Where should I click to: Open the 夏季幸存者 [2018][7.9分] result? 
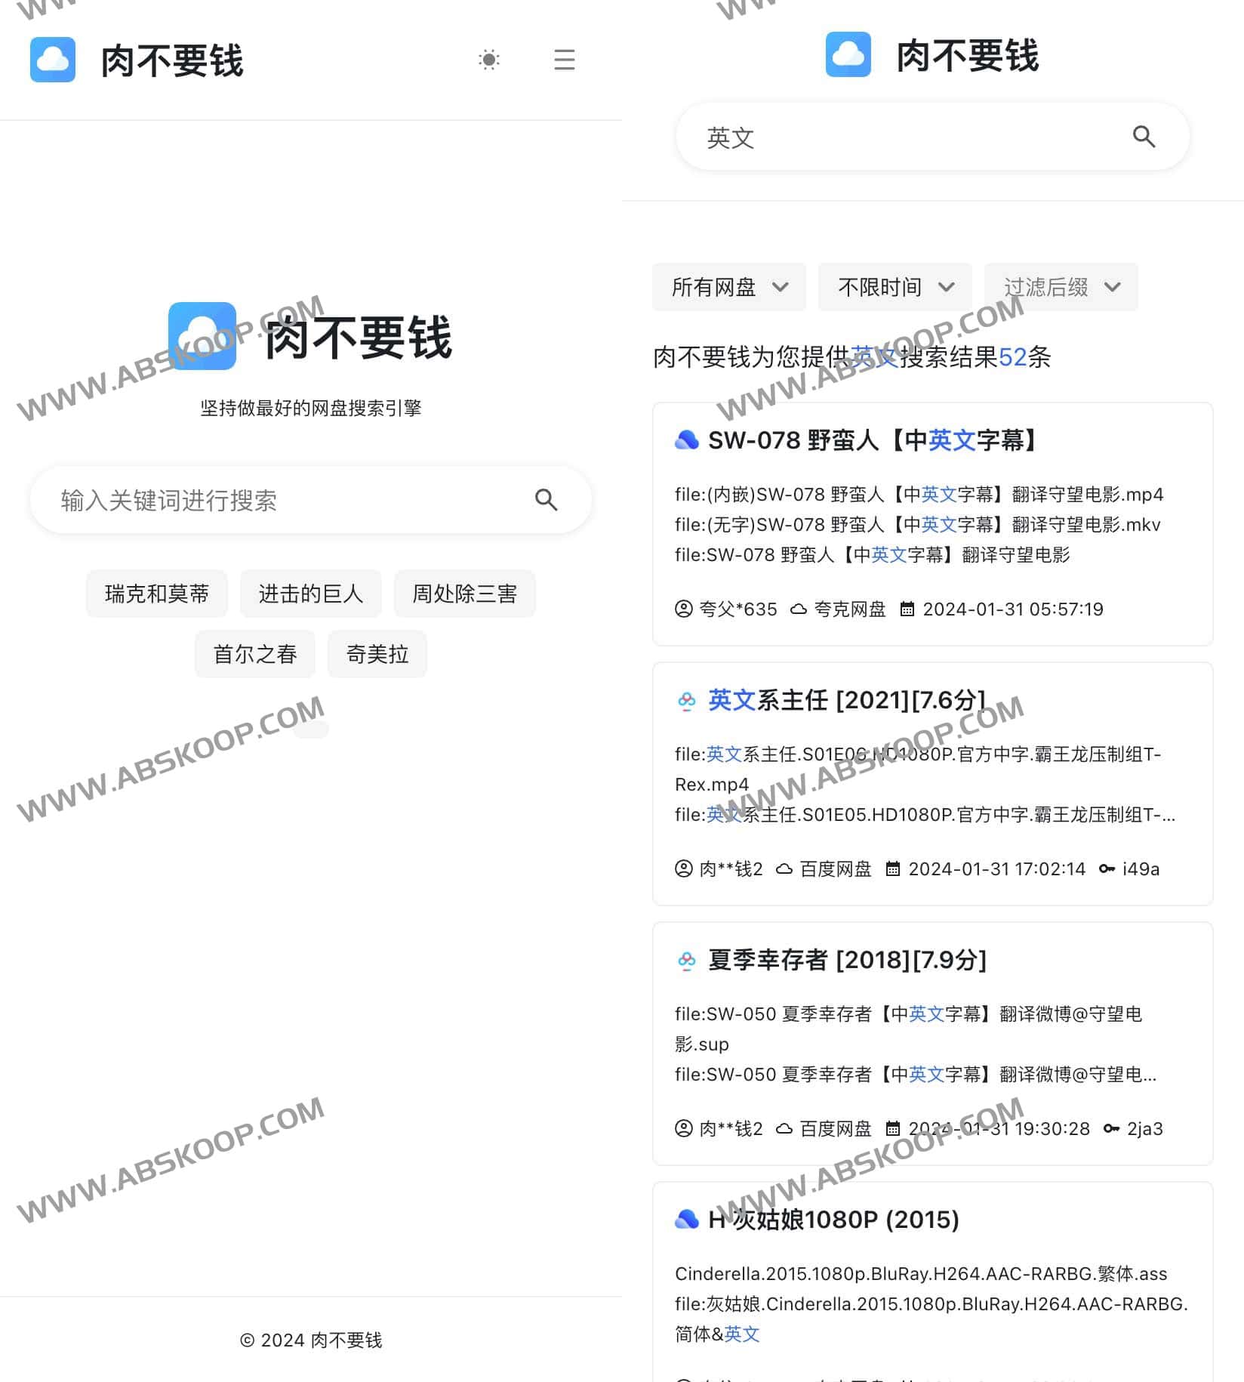[x=845, y=960]
